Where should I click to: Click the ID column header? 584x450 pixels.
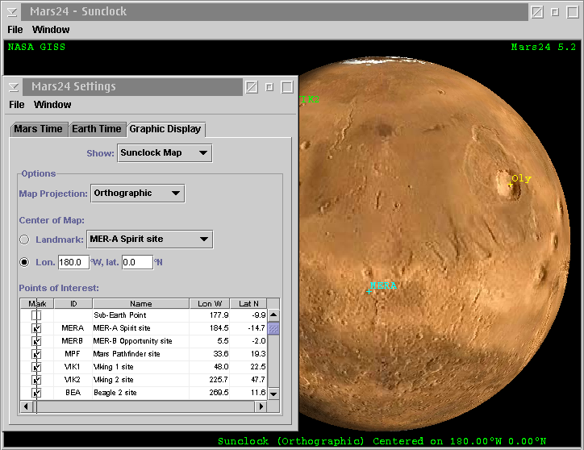[73, 303]
